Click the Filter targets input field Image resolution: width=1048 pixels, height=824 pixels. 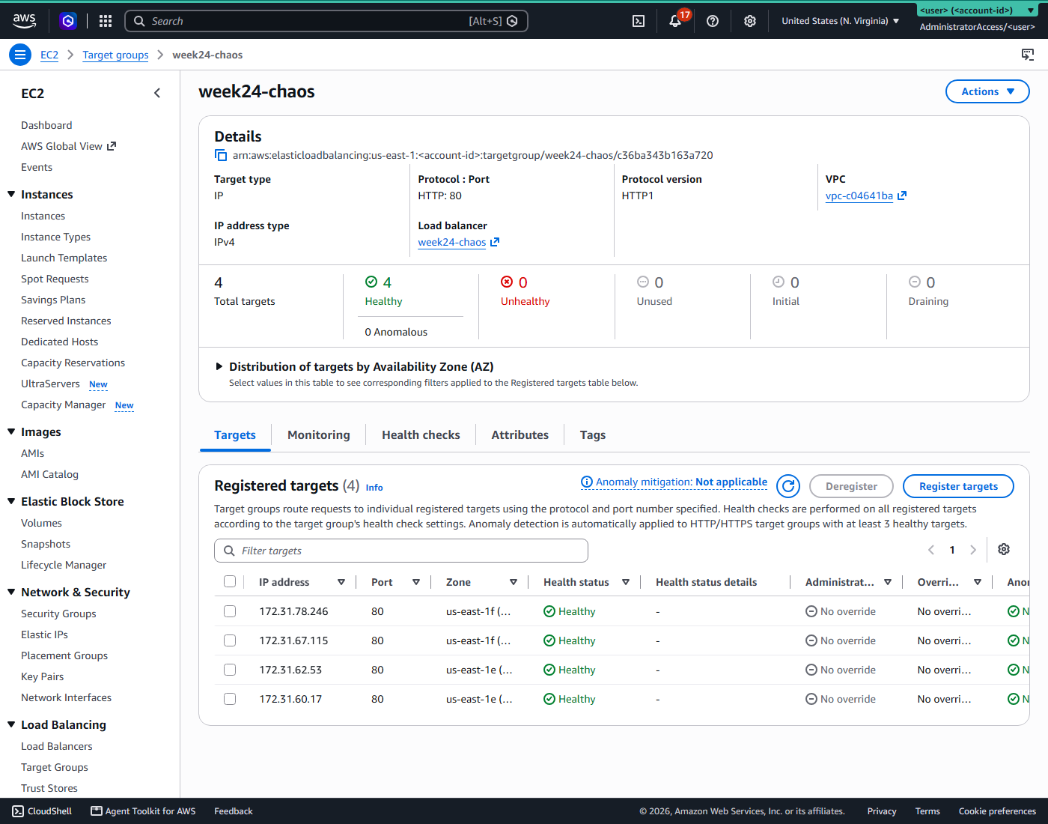[401, 551]
